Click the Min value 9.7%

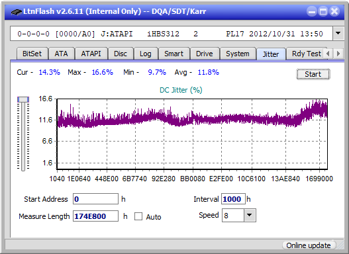[x=157, y=72]
